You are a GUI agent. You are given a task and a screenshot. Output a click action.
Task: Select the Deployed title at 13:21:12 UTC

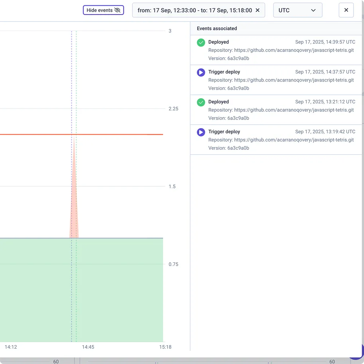[218, 102]
